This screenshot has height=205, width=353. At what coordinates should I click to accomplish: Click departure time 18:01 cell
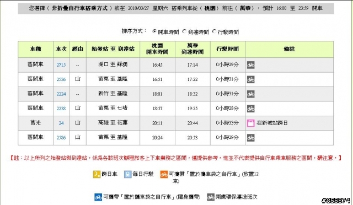[157, 94]
